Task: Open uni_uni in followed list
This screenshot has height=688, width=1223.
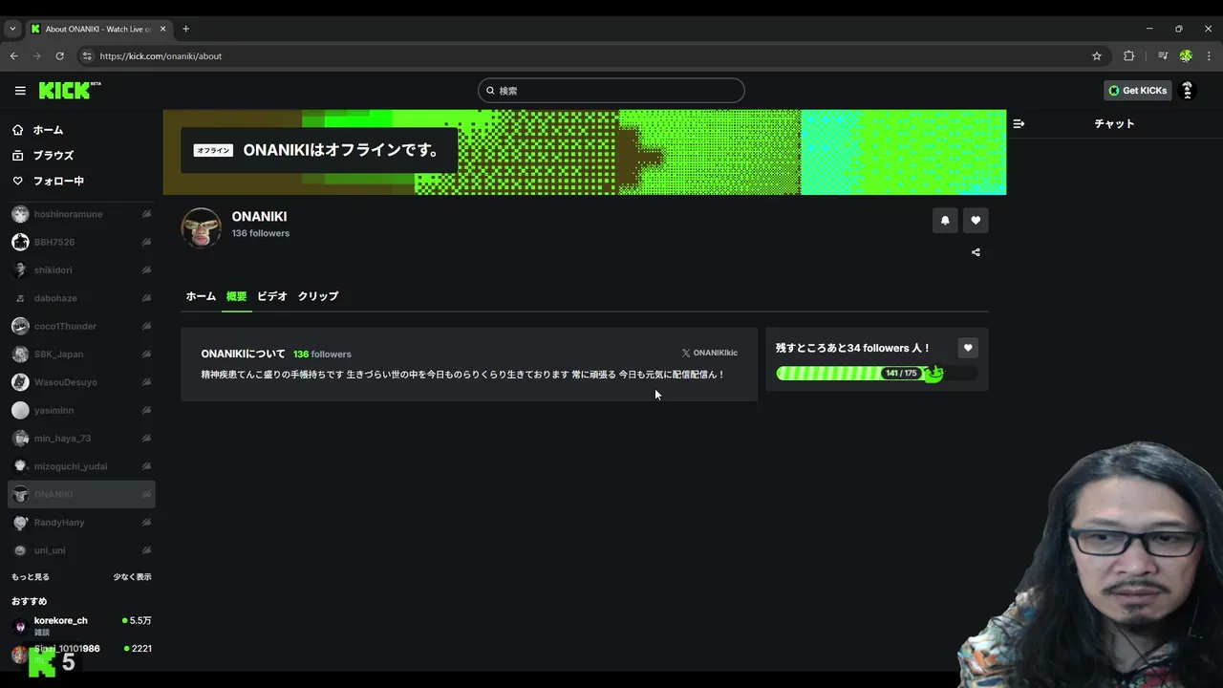Action: (81, 550)
